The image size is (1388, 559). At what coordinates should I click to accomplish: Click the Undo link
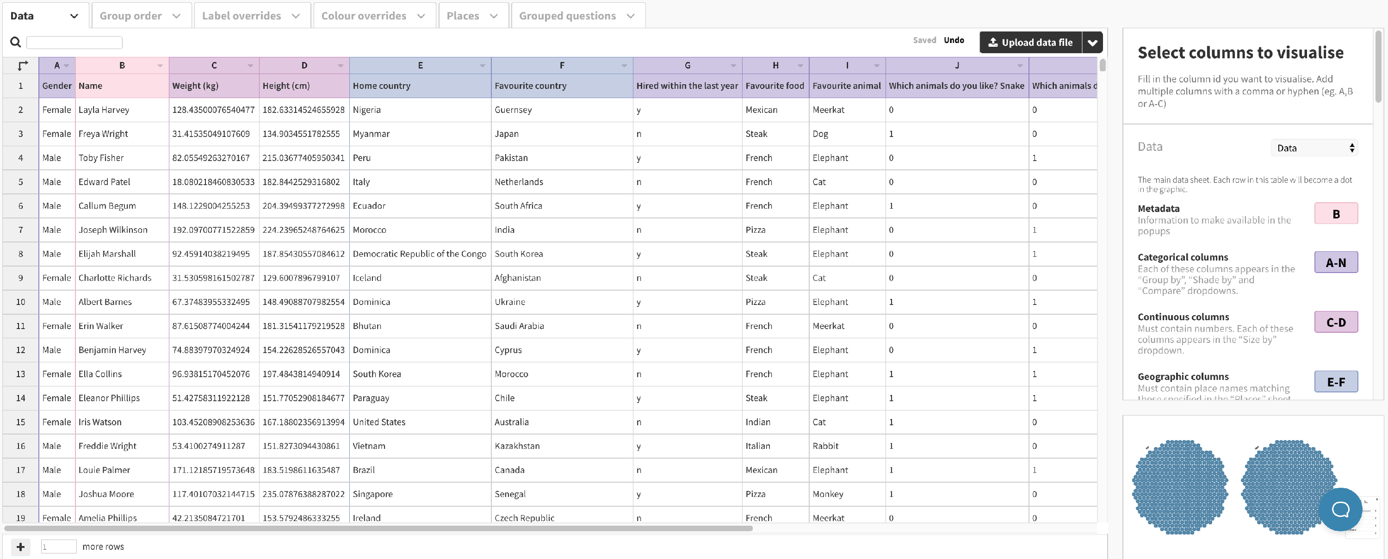[x=953, y=40]
